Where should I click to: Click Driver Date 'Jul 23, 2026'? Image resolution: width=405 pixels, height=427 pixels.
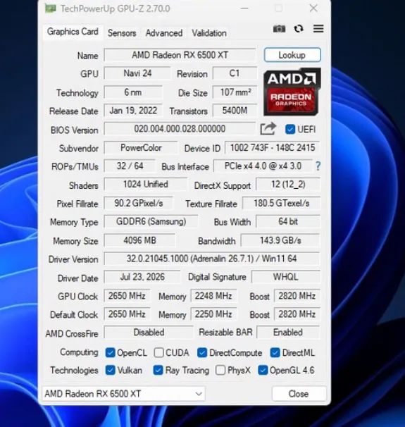(x=142, y=277)
